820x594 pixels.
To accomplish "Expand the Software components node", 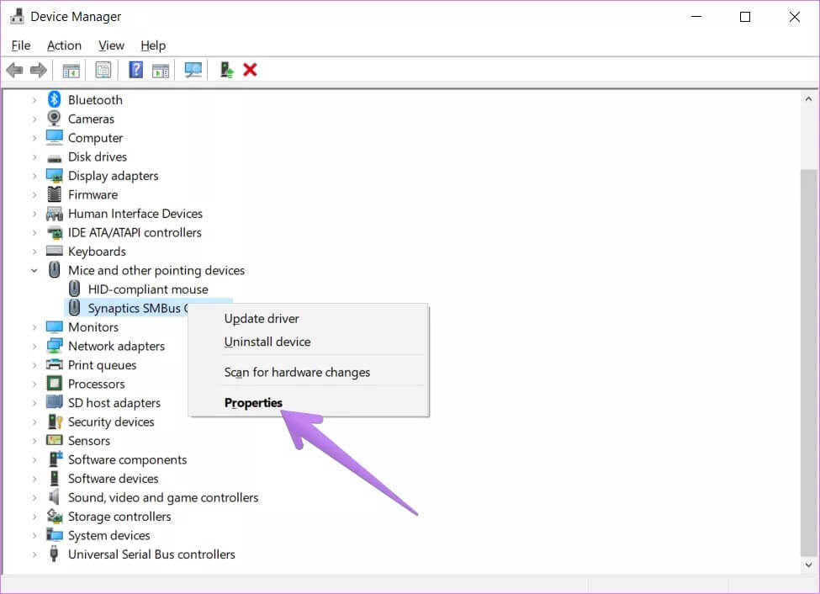I will 34,459.
